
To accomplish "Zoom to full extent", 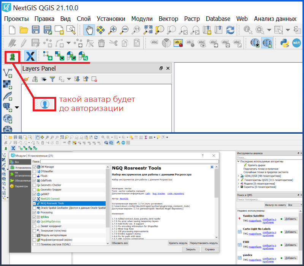I will 148,30.
